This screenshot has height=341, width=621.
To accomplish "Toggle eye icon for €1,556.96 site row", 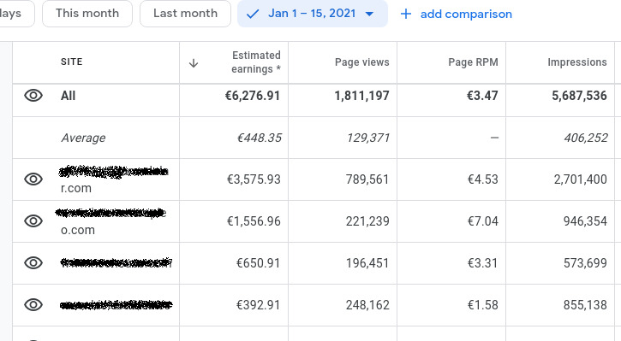I will click(33, 220).
